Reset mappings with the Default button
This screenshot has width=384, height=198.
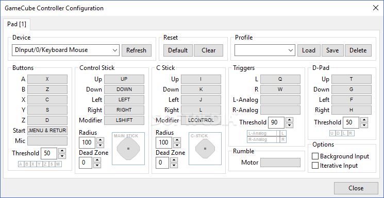178,50
